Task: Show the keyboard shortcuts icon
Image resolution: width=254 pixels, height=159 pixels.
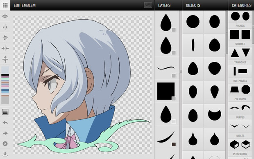Action: point(148,5)
